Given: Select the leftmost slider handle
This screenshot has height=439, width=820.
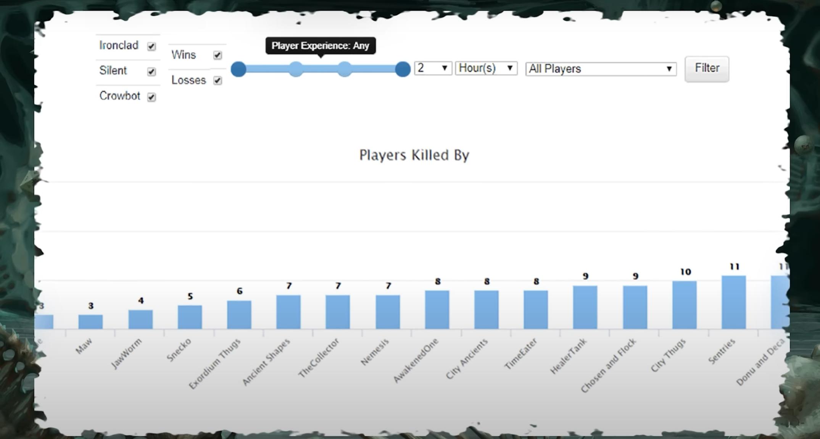Looking at the screenshot, I should [x=238, y=69].
